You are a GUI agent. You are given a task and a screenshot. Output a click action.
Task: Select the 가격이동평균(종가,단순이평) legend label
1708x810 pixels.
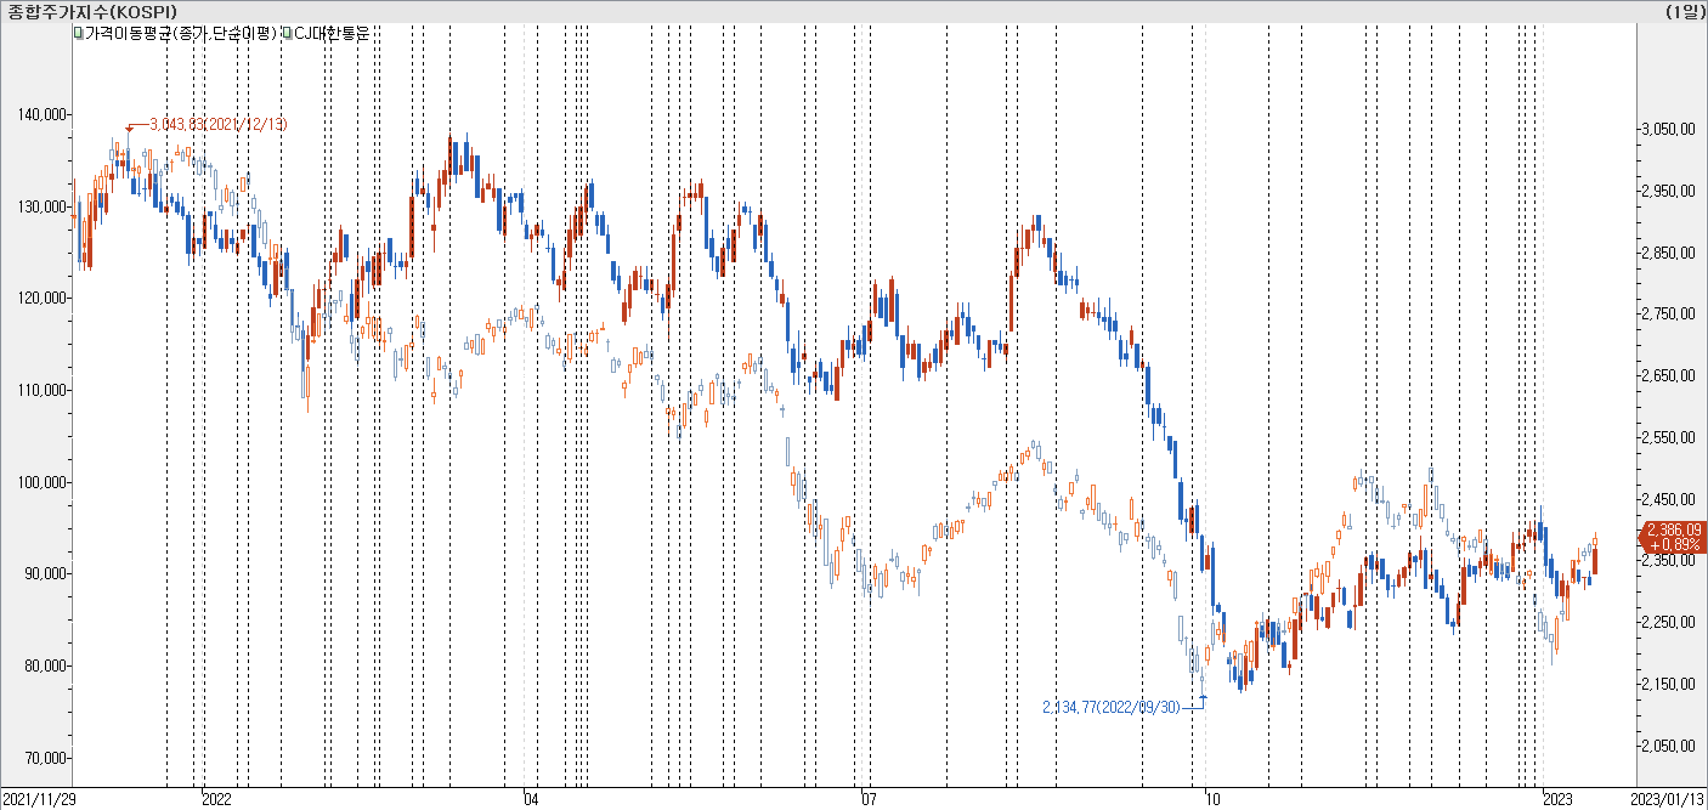180,32
